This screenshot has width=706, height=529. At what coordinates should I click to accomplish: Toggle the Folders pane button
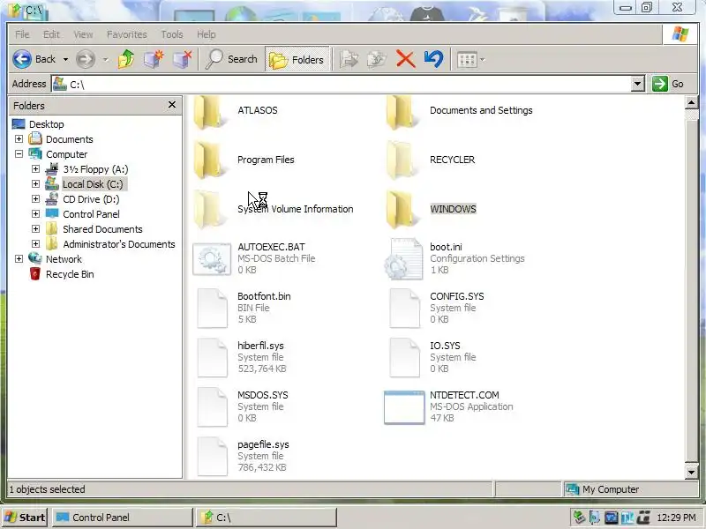(x=297, y=59)
